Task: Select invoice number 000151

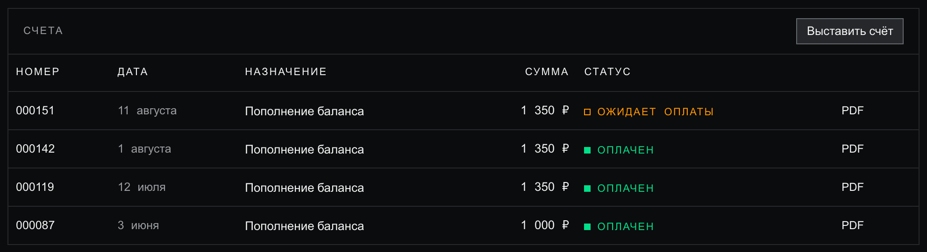Action: 35,111
